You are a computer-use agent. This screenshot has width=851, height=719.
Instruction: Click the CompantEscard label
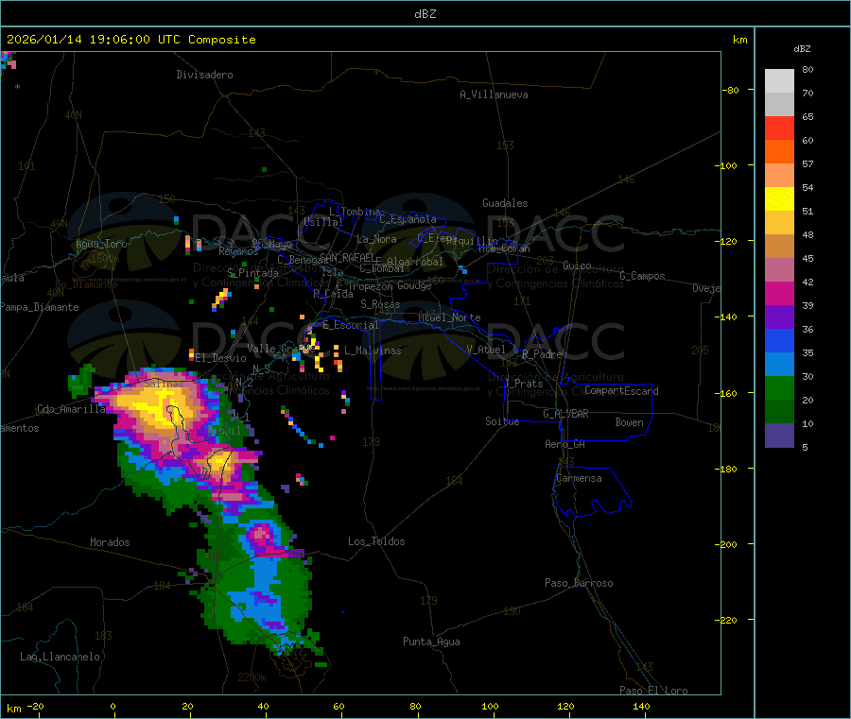pyautogui.click(x=621, y=391)
